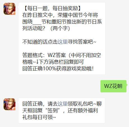Click the 5v5 badge on the bottom avatar
The height and width of the screenshot is (127, 129).
point(6,100)
